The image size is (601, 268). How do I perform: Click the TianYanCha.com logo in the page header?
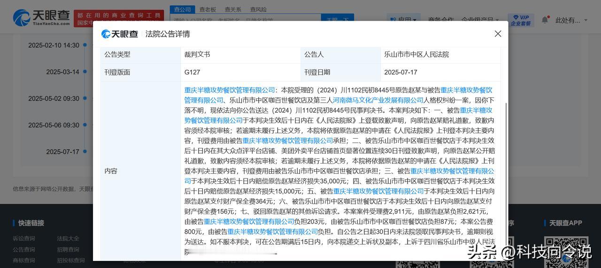pyautogui.click(x=41, y=18)
